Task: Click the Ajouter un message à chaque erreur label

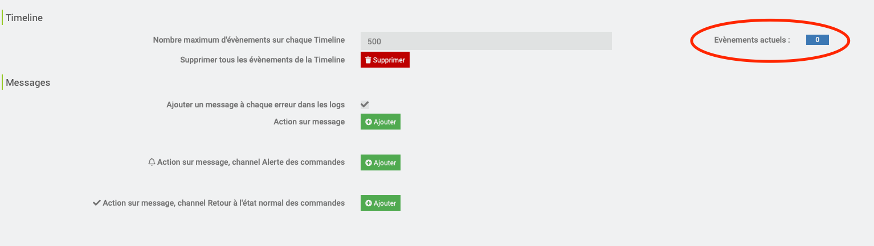Action: click(255, 105)
